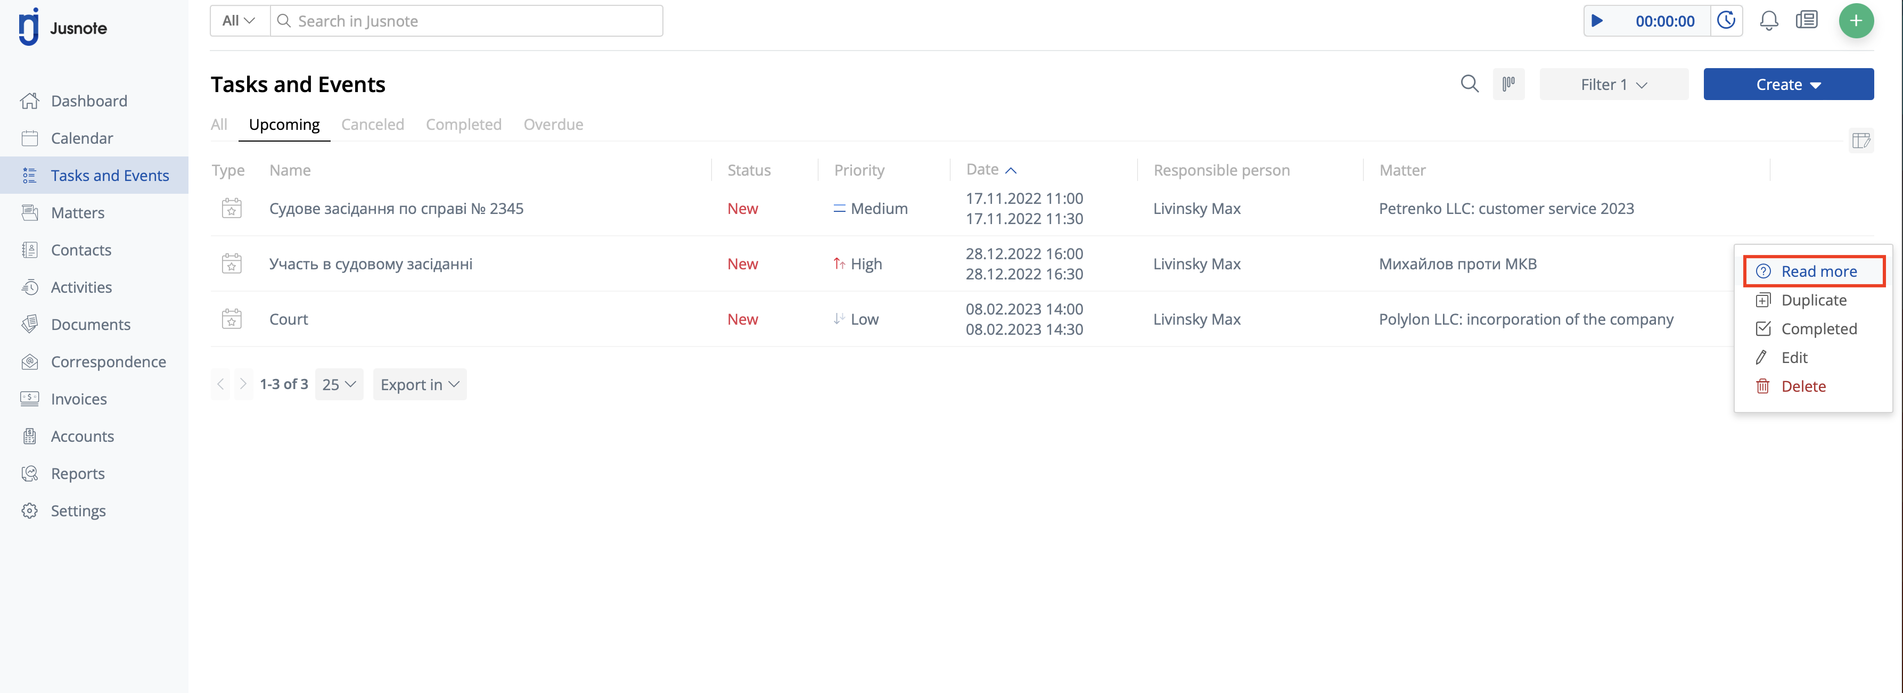The width and height of the screenshot is (1903, 693).
Task: Switch to the All tab
Action: [219, 124]
